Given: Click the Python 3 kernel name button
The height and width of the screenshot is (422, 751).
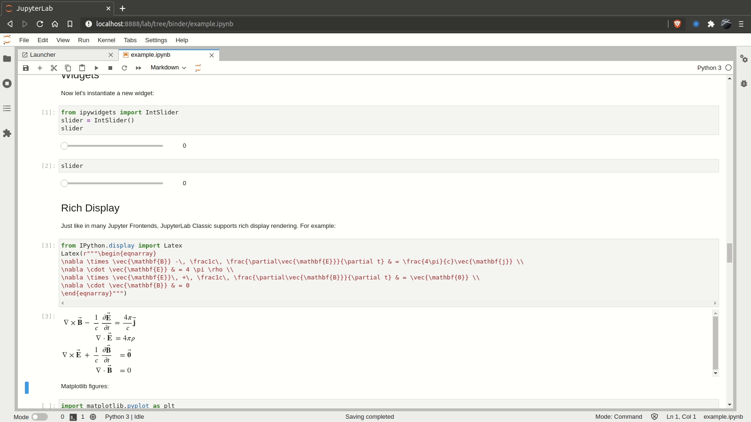Looking at the screenshot, I should (709, 68).
